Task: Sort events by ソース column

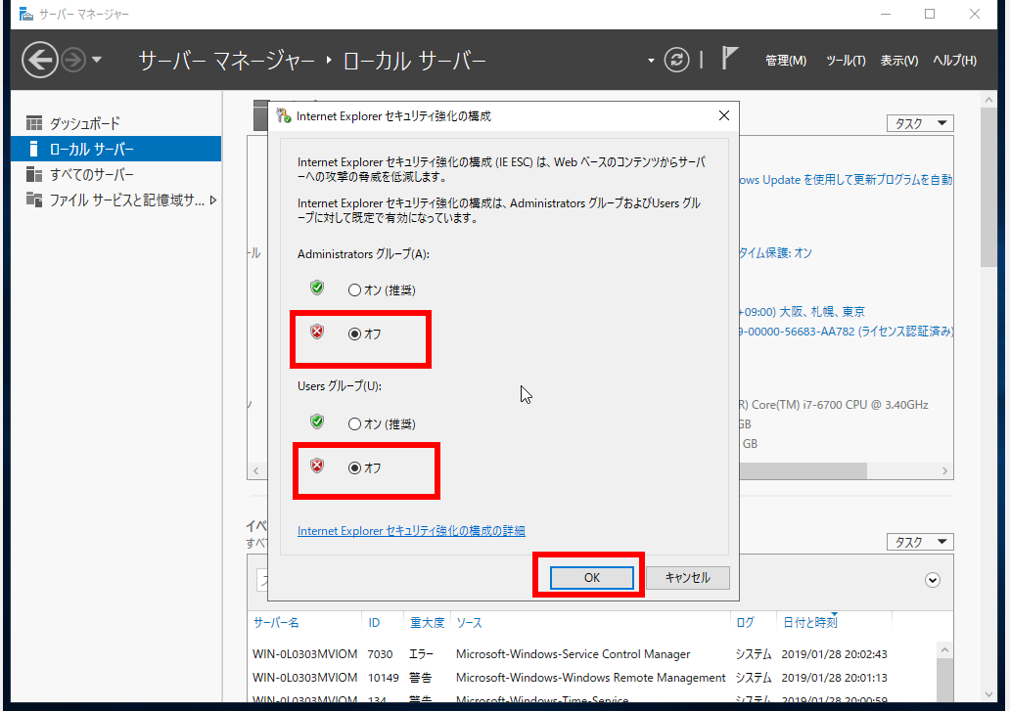Action: pos(469,622)
